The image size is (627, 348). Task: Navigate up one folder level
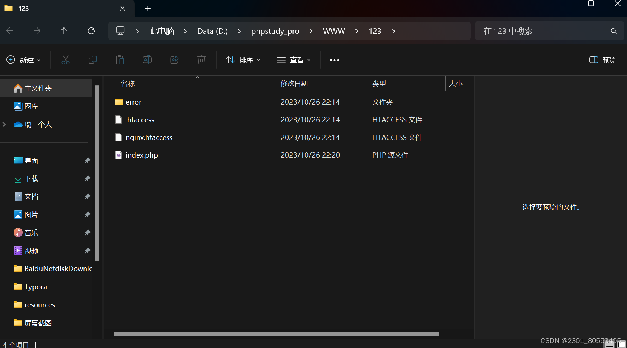[x=64, y=31]
